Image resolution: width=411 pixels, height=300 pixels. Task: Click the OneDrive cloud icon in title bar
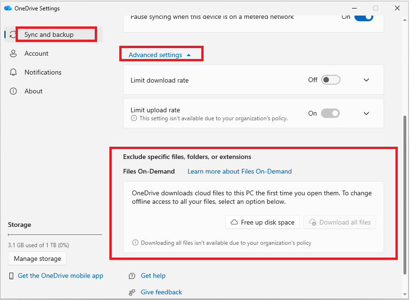pyautogui.click(x=8, y=8)
